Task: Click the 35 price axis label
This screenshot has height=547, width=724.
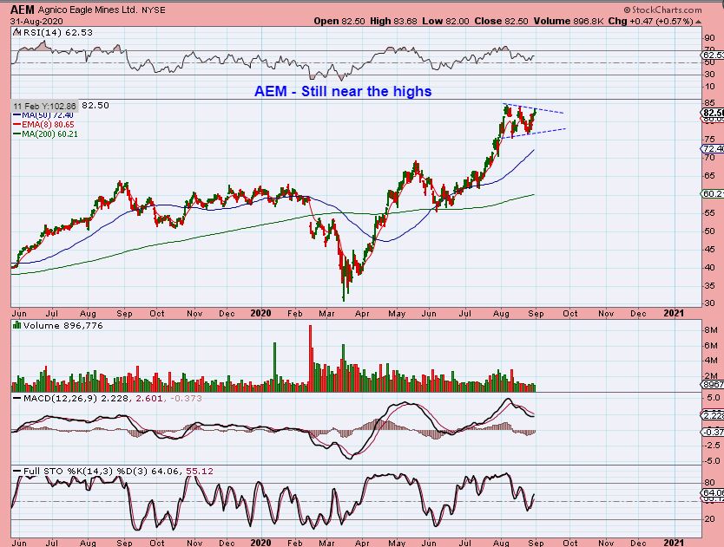Action: pyautogui.click(x=710, y=286)
